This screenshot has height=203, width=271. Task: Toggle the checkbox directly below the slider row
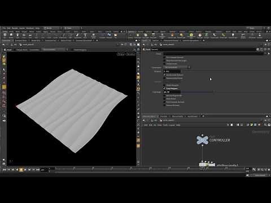pos(164,96)
